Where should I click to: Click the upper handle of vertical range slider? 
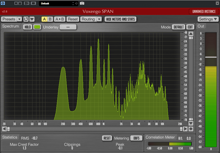point(191,38)
